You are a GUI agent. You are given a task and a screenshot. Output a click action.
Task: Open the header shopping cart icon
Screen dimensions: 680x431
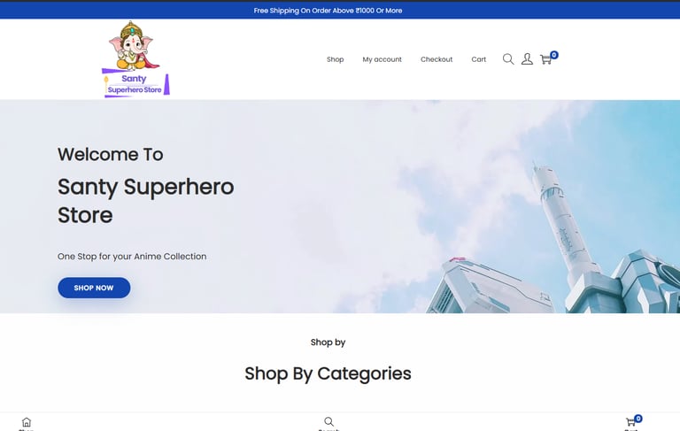(x=545, y=59)
